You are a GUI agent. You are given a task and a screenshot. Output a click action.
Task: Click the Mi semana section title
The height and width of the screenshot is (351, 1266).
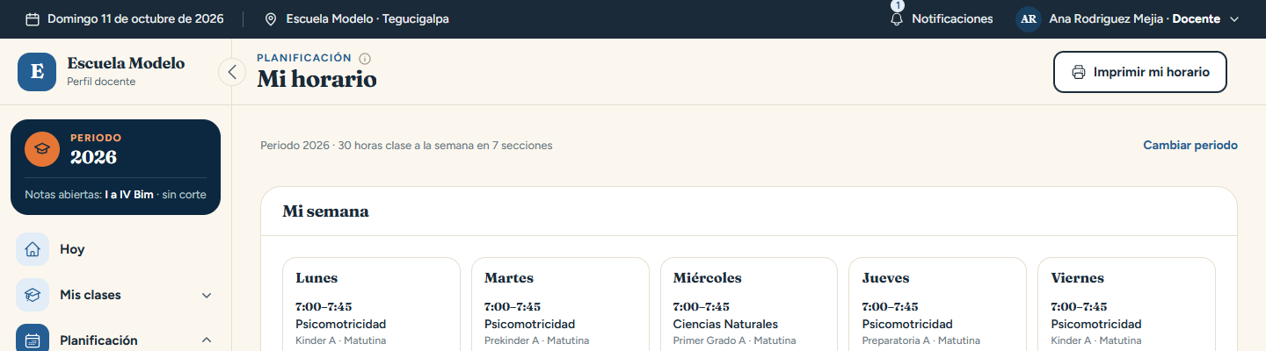coord(325,211)
